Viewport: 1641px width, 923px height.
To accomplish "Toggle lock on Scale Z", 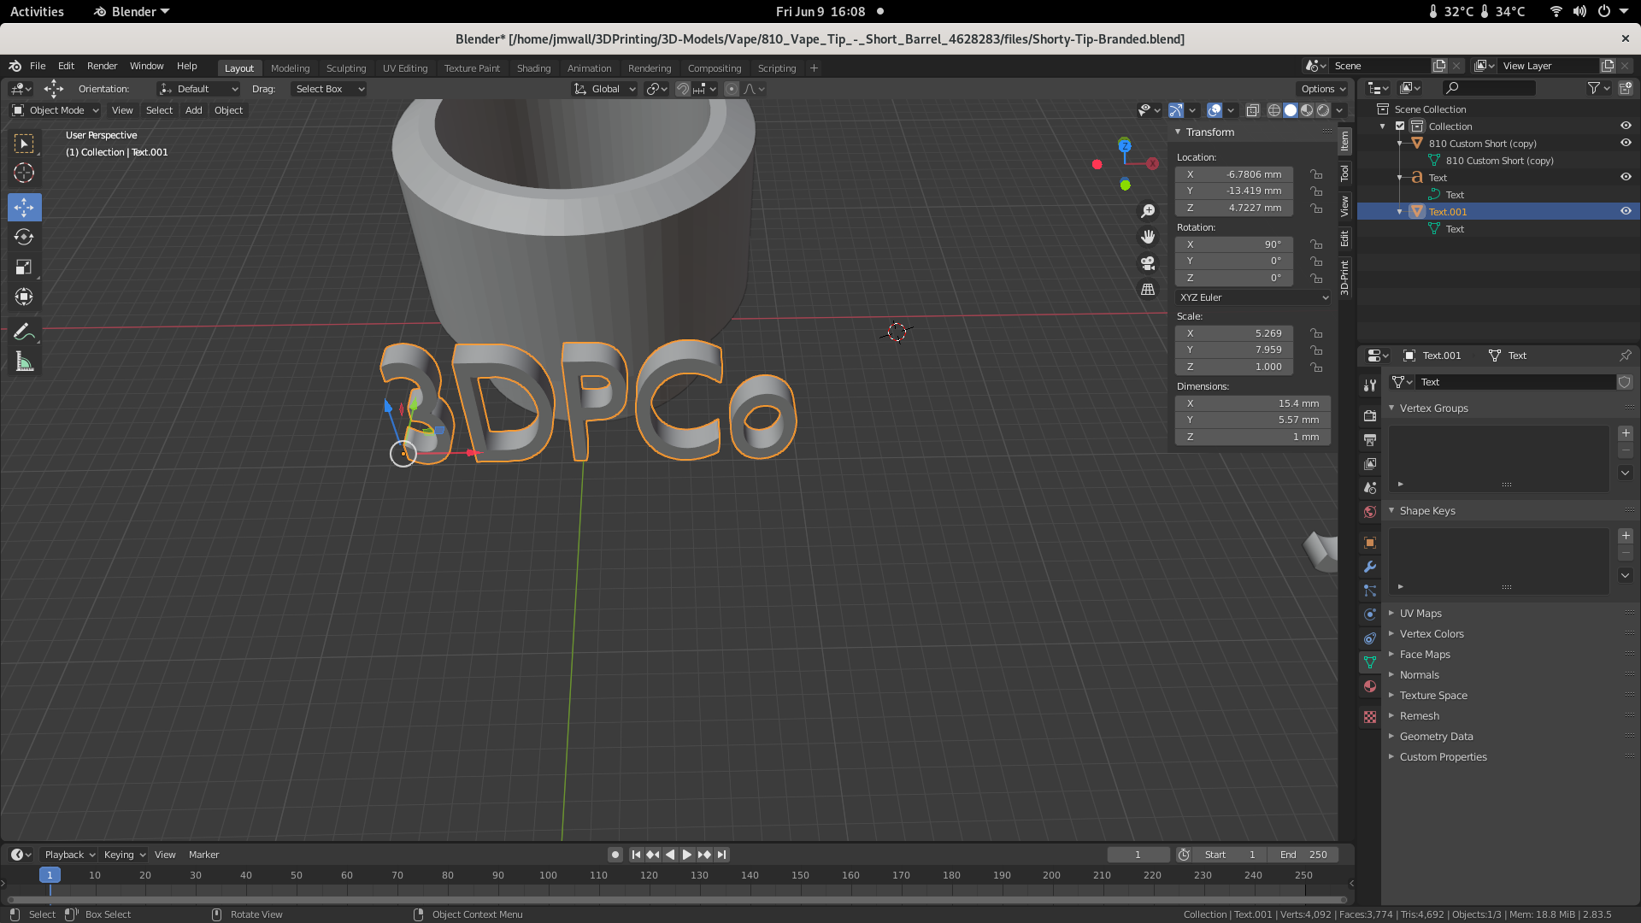I will click(x=1316, y=367).
